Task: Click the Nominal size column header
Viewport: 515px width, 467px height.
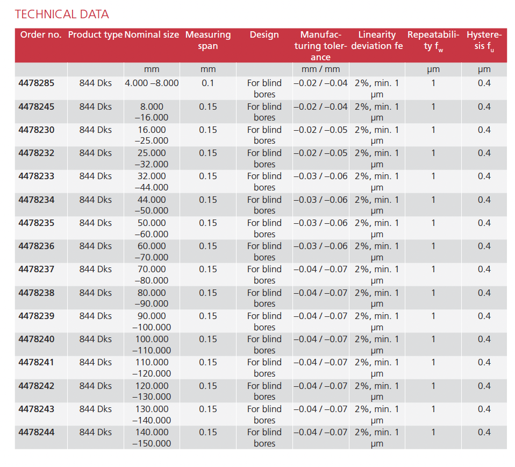Action: point(152,35)
